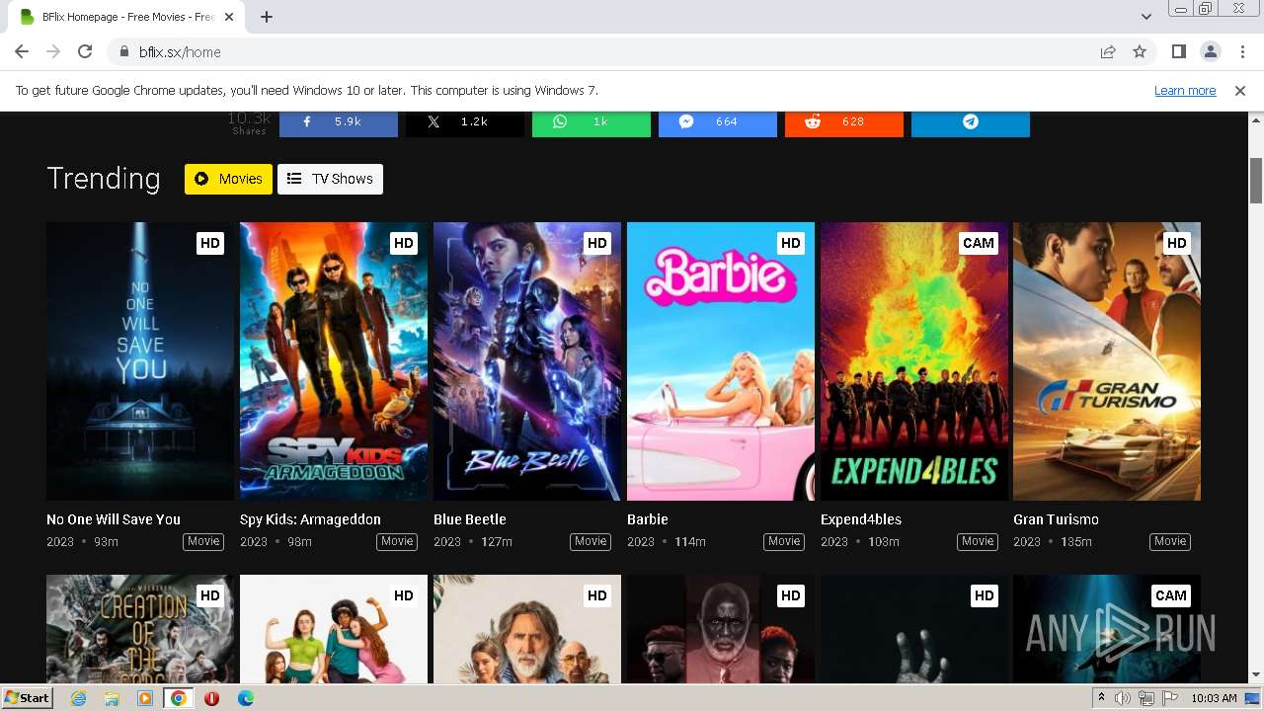Click Movie tag under Blue Beetle
This screenshot has height=711, width=1264.
click(x=591, y=541)
